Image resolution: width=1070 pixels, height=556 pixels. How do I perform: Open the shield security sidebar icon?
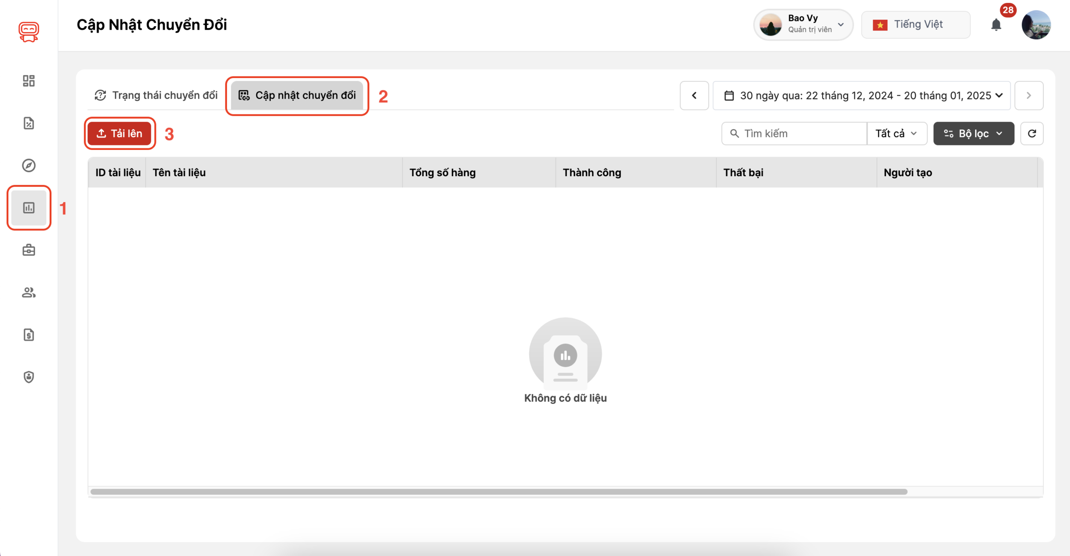coord(28,377)
